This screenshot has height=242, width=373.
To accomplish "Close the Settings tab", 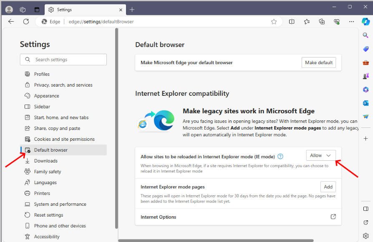I will [121, 10].
